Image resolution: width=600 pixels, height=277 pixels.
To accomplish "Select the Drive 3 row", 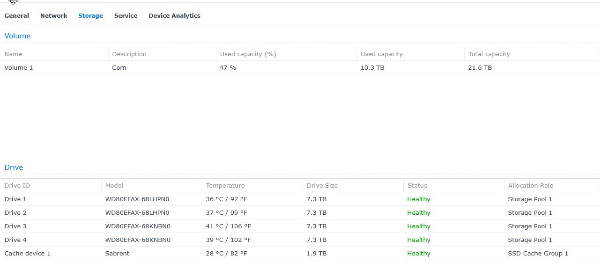I will point(15,226).
